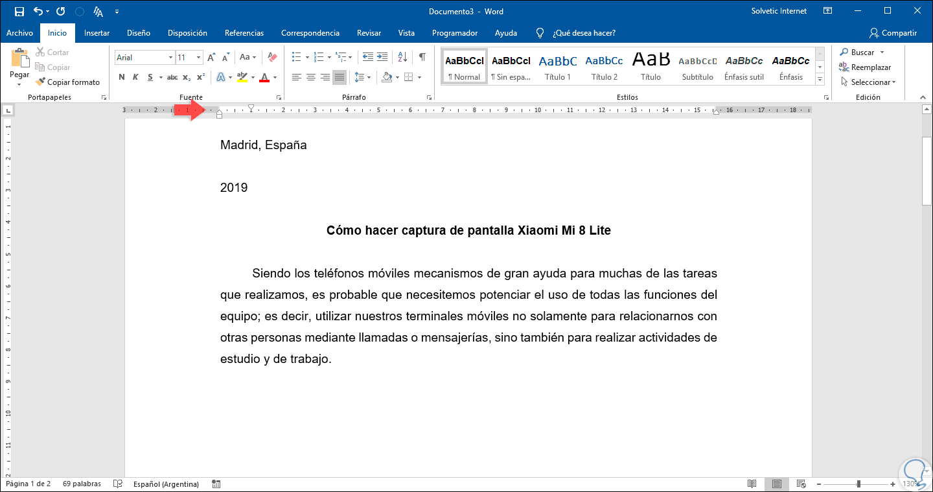Click the zoom slider handle in status bar

pos(858,484)
